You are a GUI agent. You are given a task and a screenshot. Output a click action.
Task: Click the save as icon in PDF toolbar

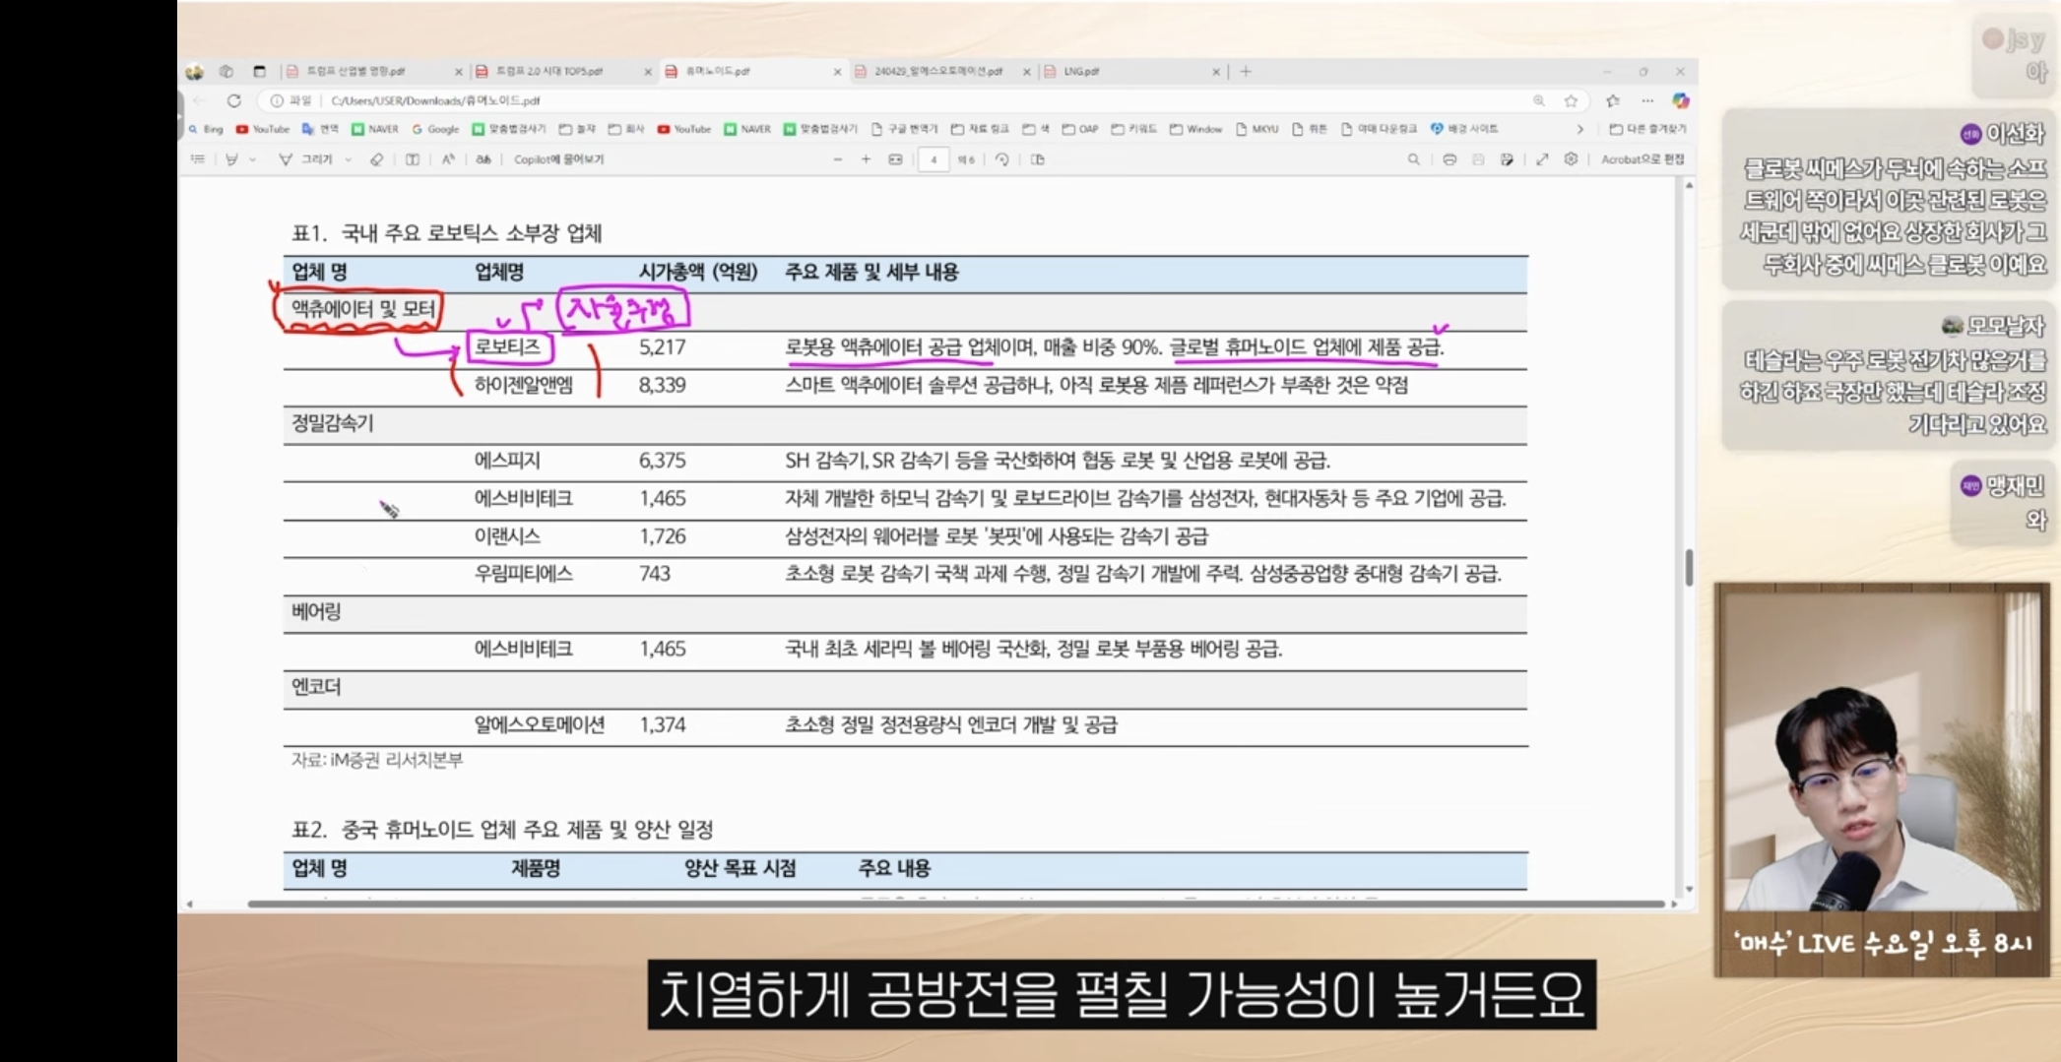click(x=1507, y=159)
